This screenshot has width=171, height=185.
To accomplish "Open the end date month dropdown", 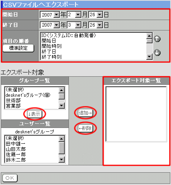I will [x=74, y=25].
